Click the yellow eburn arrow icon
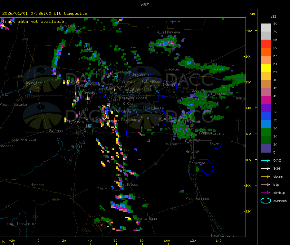 (266, 176)
